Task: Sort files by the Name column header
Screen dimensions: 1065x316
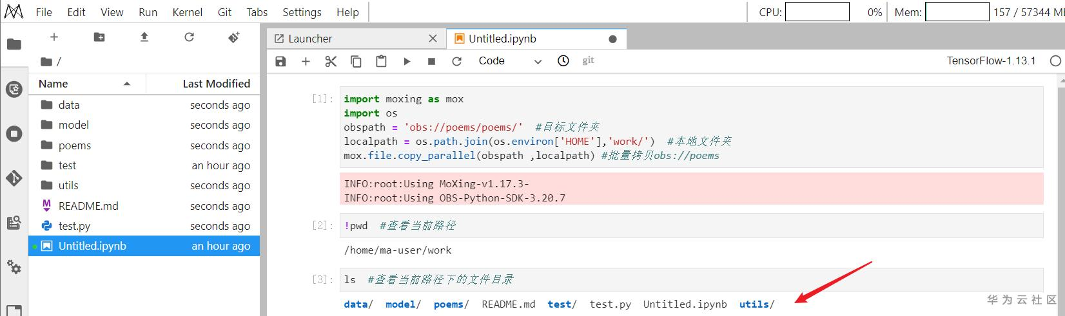Action: [84, 84]
